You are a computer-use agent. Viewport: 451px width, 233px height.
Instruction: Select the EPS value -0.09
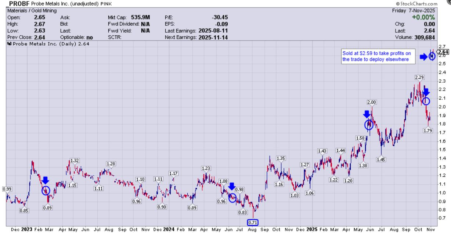pyautogui.click(x=221, y=24)
